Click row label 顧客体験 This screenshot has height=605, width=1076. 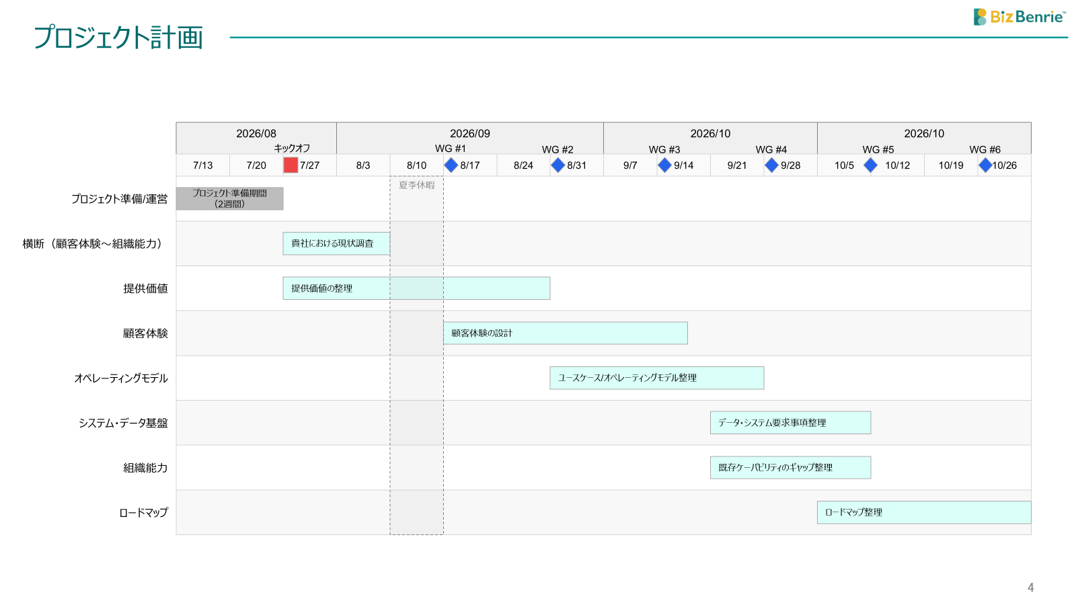[x=145, y=333]
